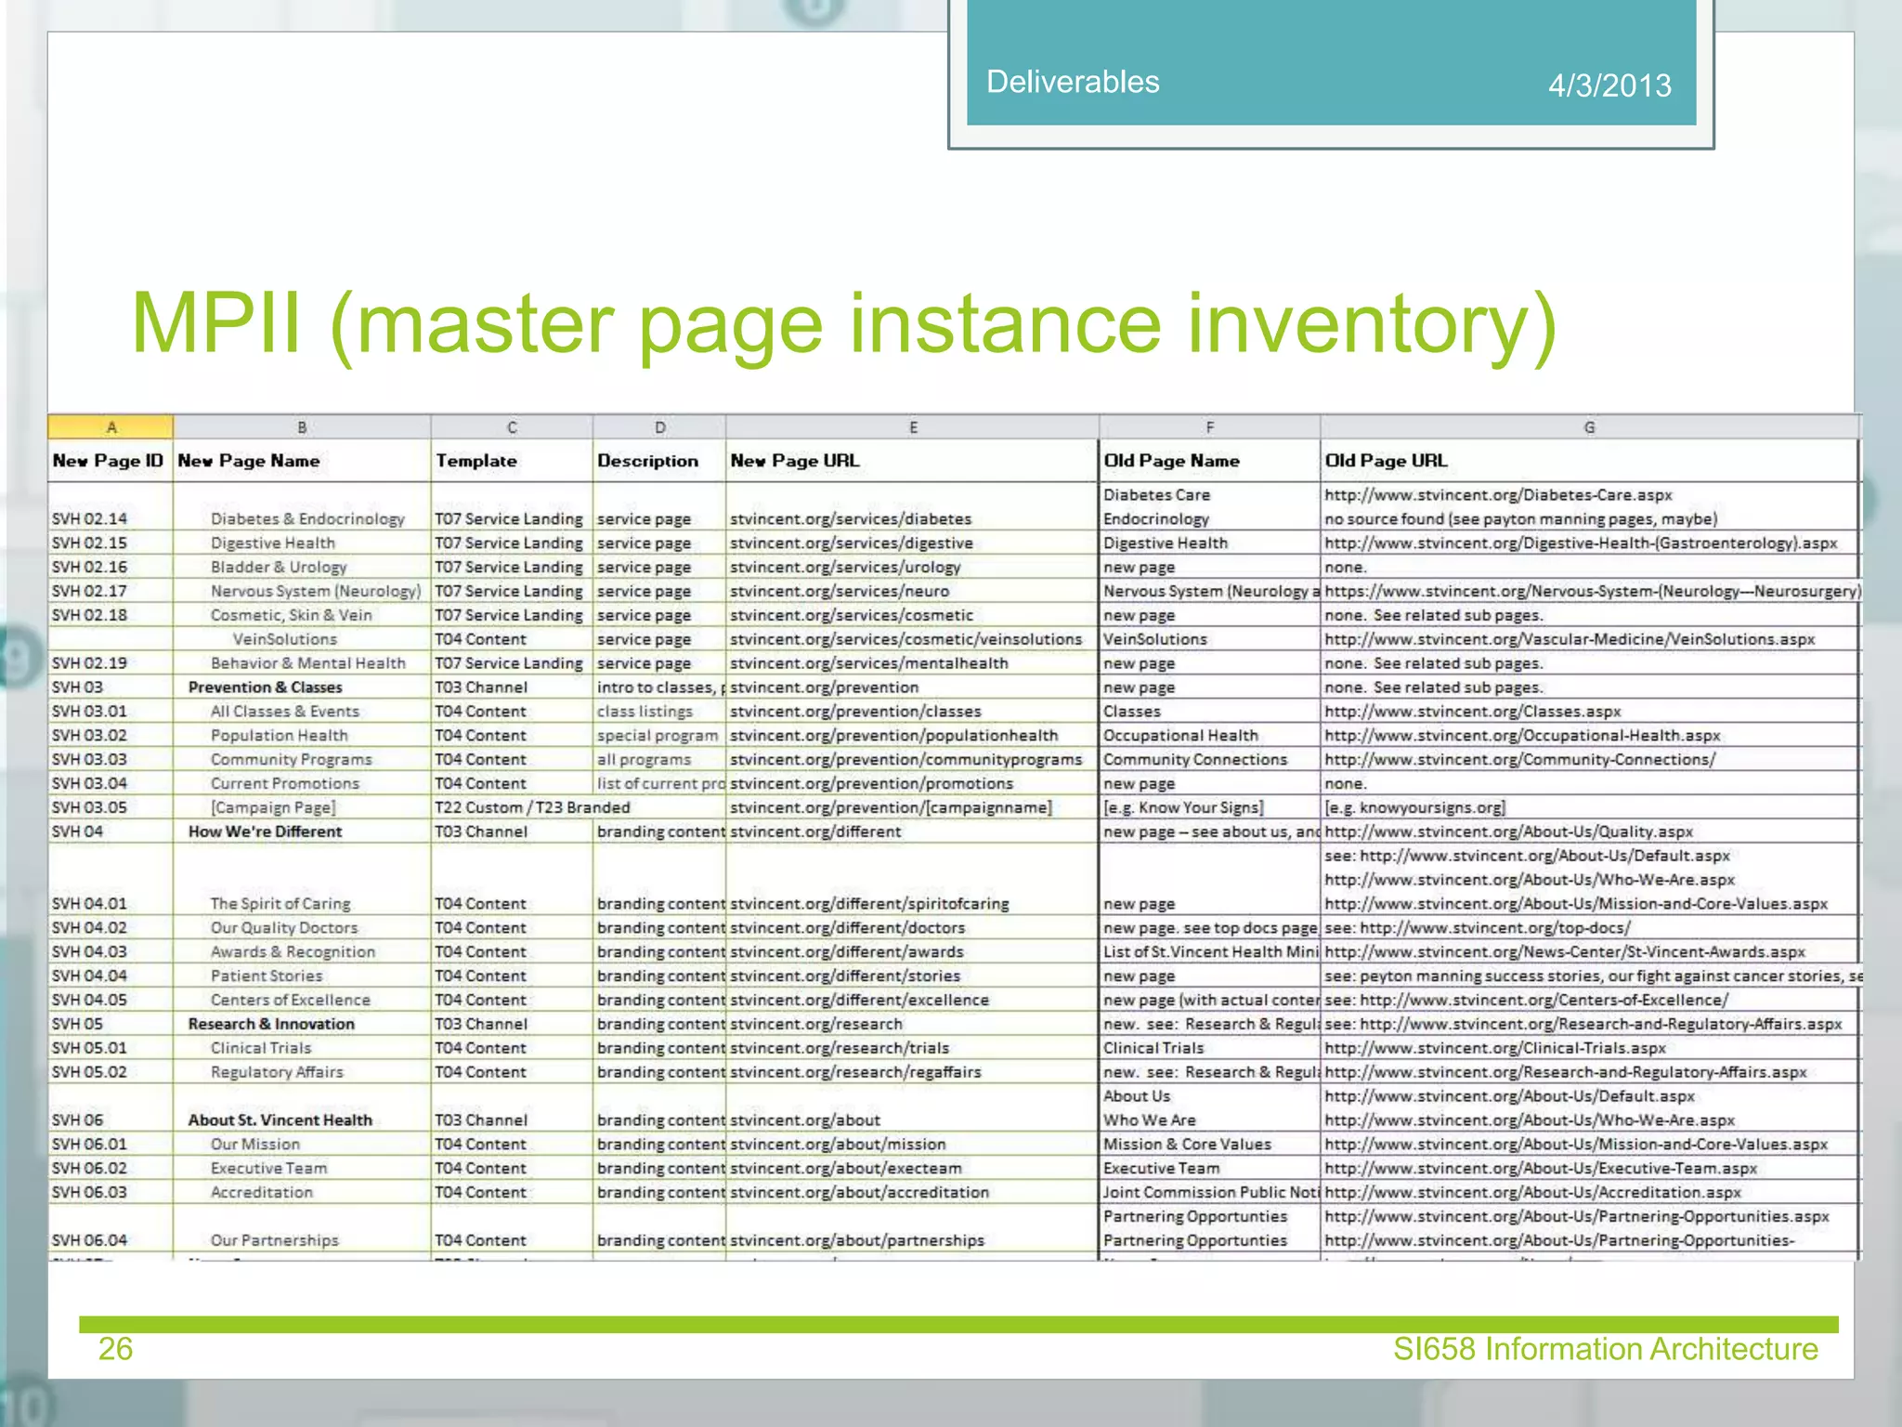Click the 'New Page ID' header cell
This screenshot has height=1427, width=1902.
111,461
